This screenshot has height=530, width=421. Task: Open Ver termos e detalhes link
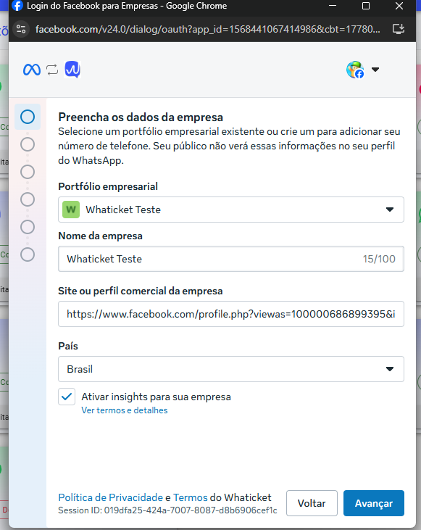click(x=125, y=410)
